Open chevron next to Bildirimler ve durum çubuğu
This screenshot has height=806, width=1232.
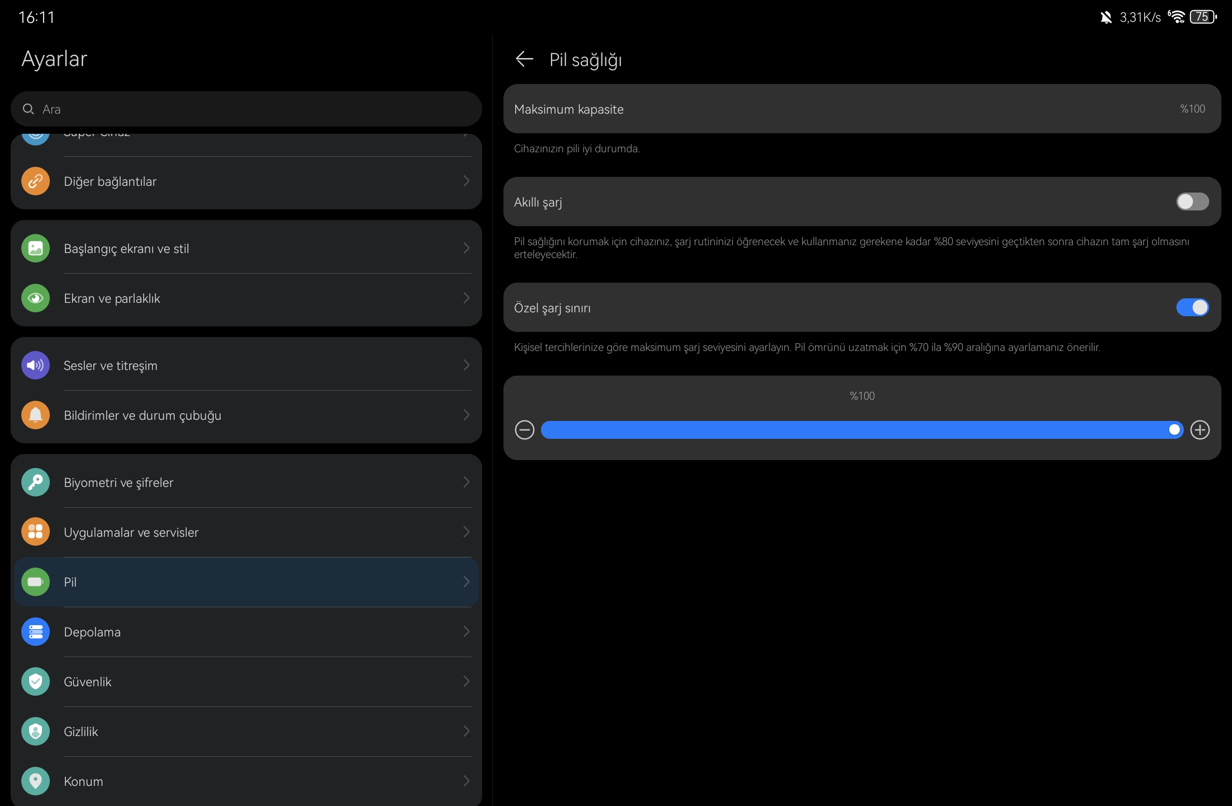pos(466,415)
